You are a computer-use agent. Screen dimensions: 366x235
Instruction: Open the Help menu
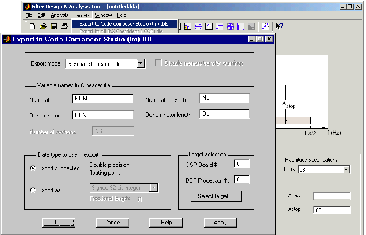click(x=122, y=15)
